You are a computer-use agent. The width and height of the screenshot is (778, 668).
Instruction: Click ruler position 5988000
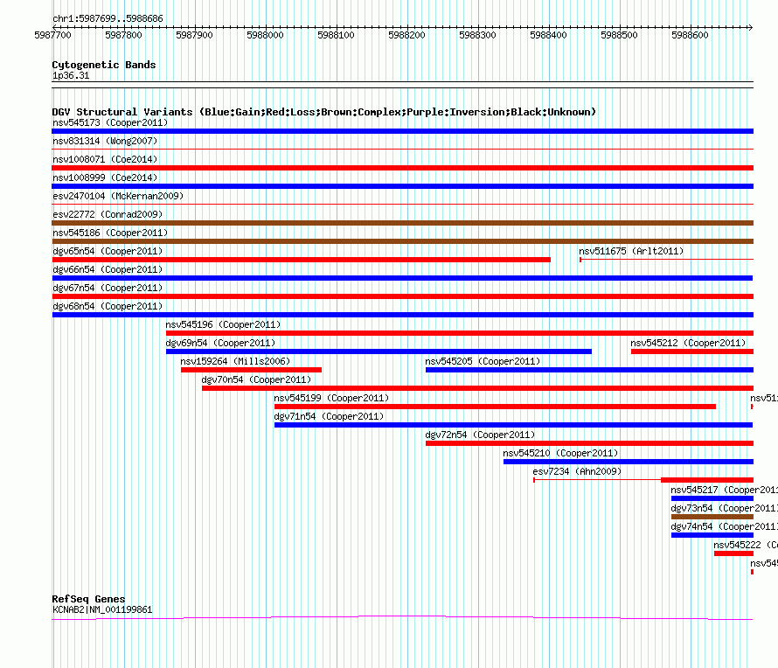click(265, 35)
